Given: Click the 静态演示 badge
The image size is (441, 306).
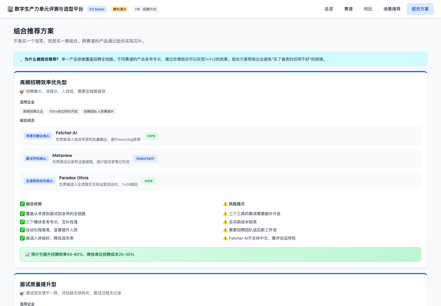Looking at the screenshot, I should point(120,9).
